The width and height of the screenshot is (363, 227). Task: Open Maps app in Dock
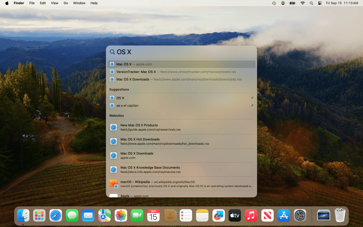[105, 215]
